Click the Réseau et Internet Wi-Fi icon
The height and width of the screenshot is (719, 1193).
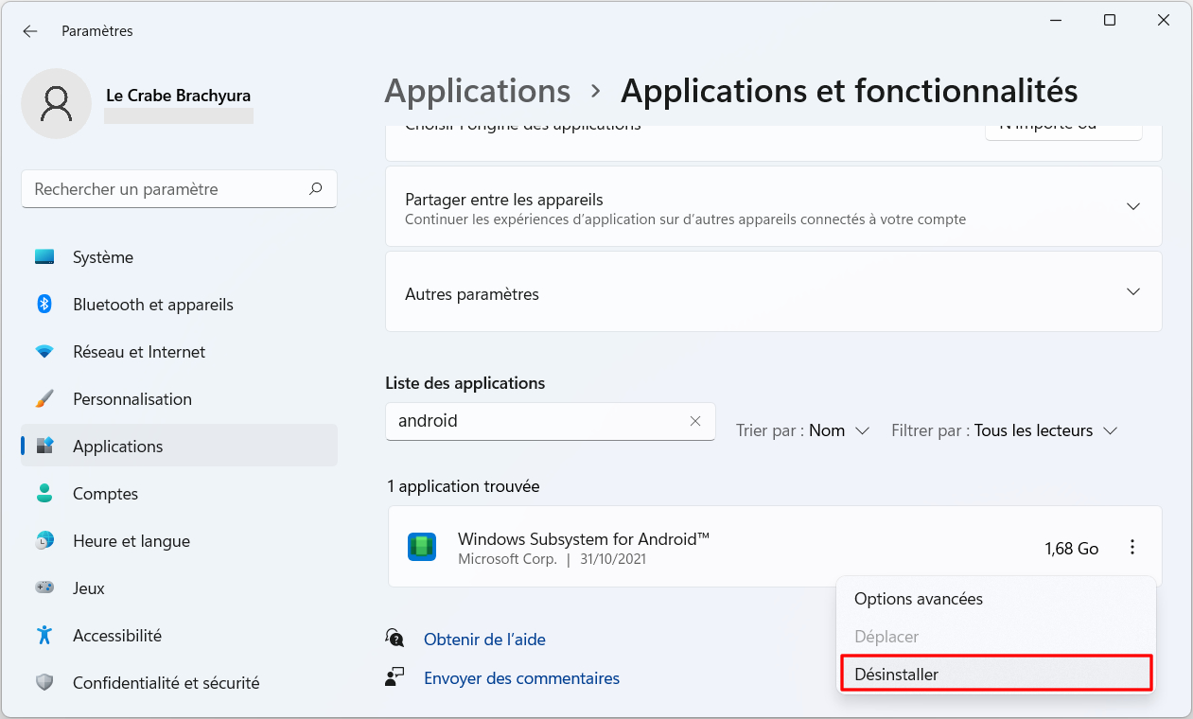pos(44,352)
